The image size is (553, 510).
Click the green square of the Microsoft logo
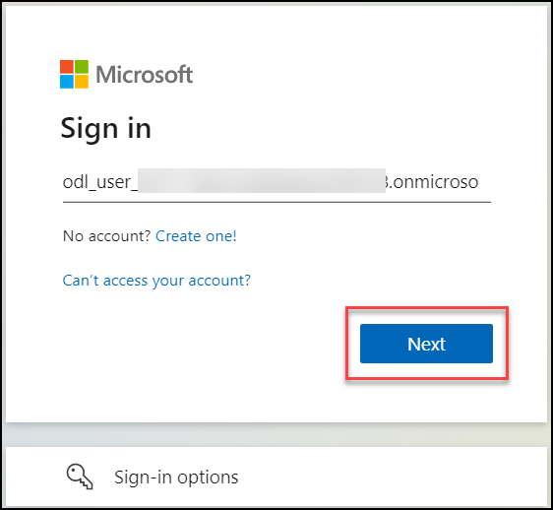pyautogui.click(x=82, y=67)
